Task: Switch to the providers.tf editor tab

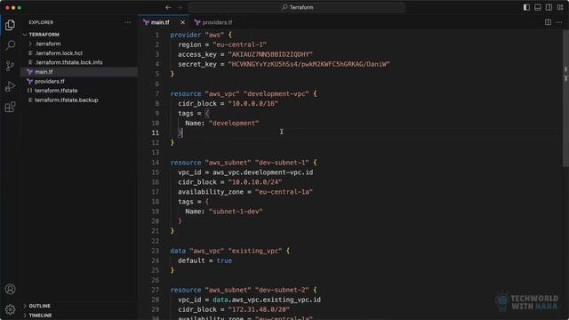Action: click(x=217, y=22)
